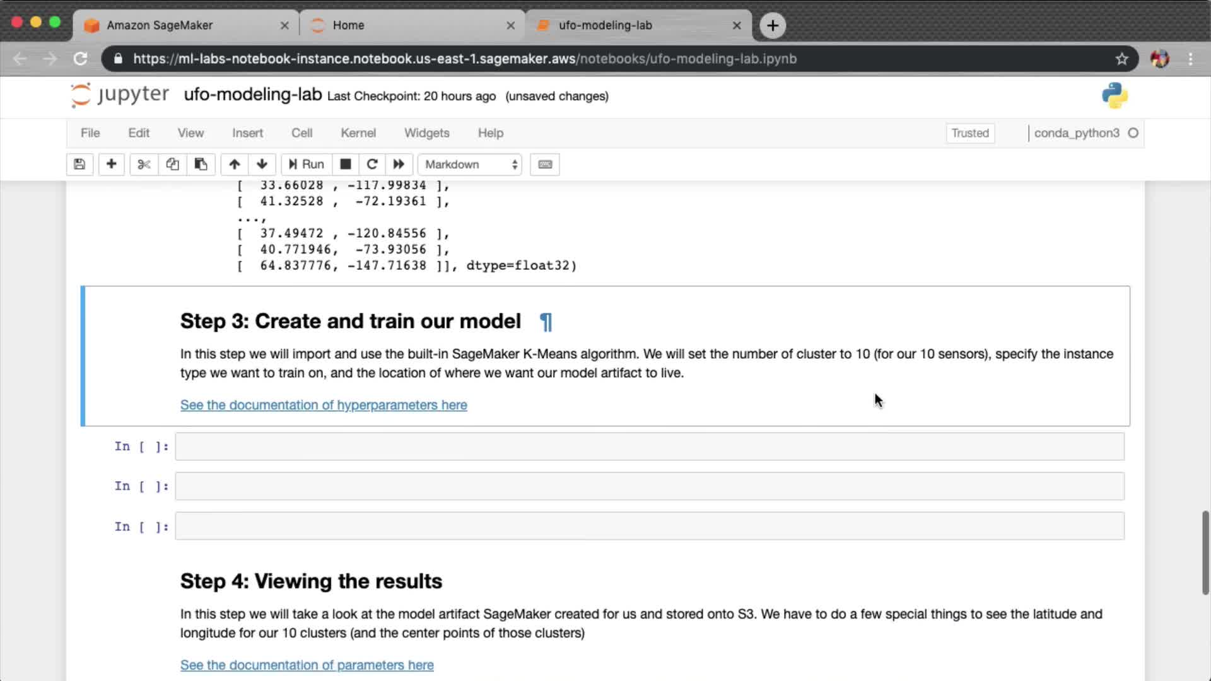Viewport: 1211px width, 681px height.
Task: Copy selected cells icon
Action: pos(172,165)
